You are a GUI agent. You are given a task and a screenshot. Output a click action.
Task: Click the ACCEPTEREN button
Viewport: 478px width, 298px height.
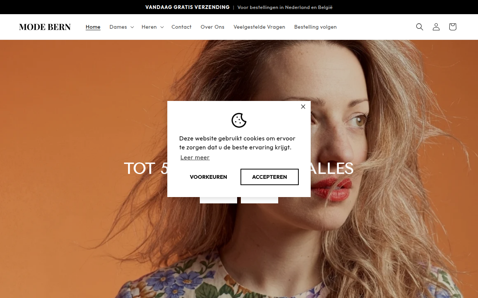tap(270, 177)
